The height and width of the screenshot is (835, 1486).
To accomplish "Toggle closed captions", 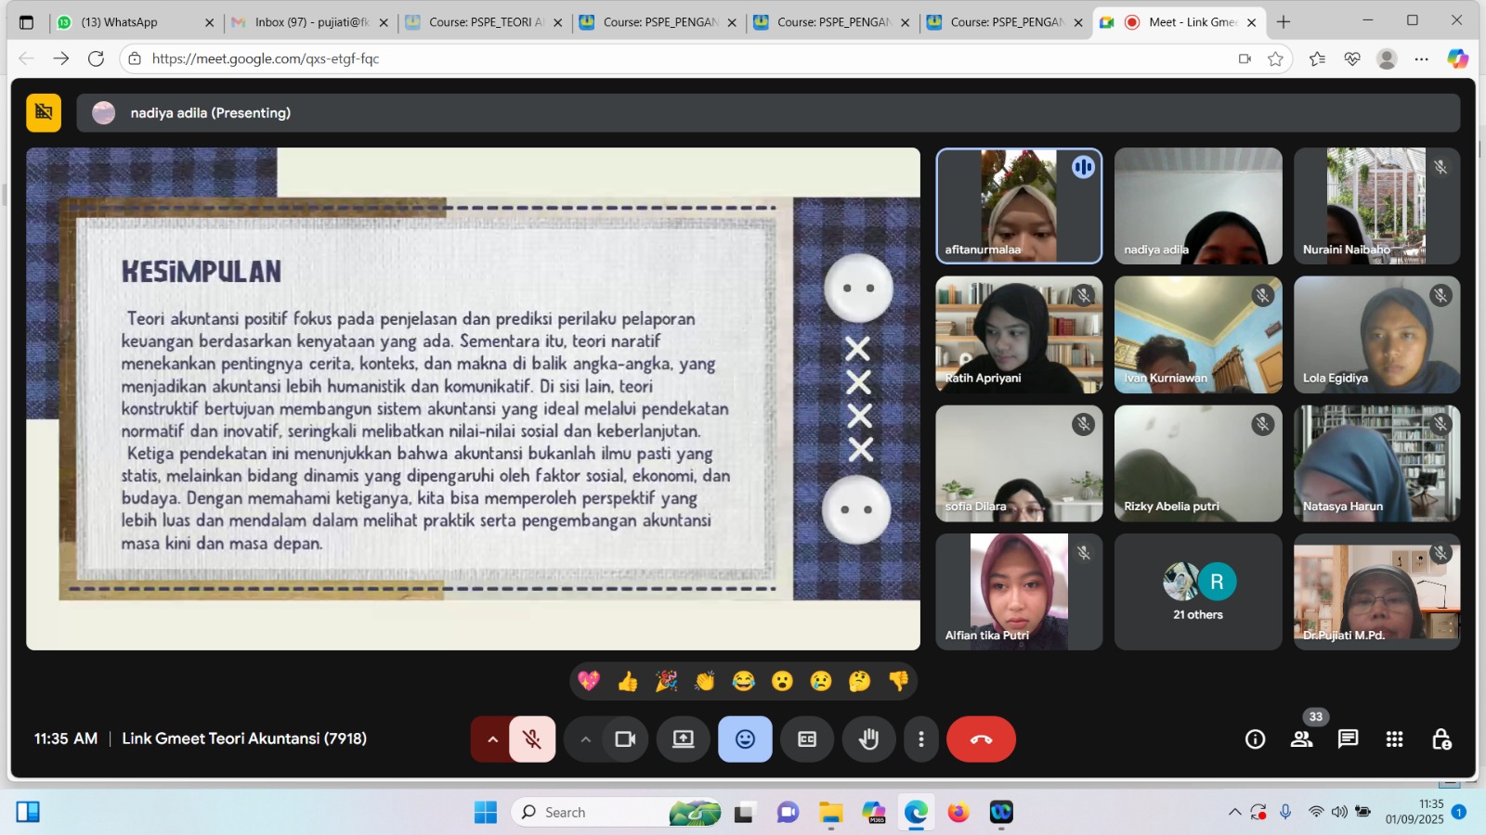I will [807, 739].
